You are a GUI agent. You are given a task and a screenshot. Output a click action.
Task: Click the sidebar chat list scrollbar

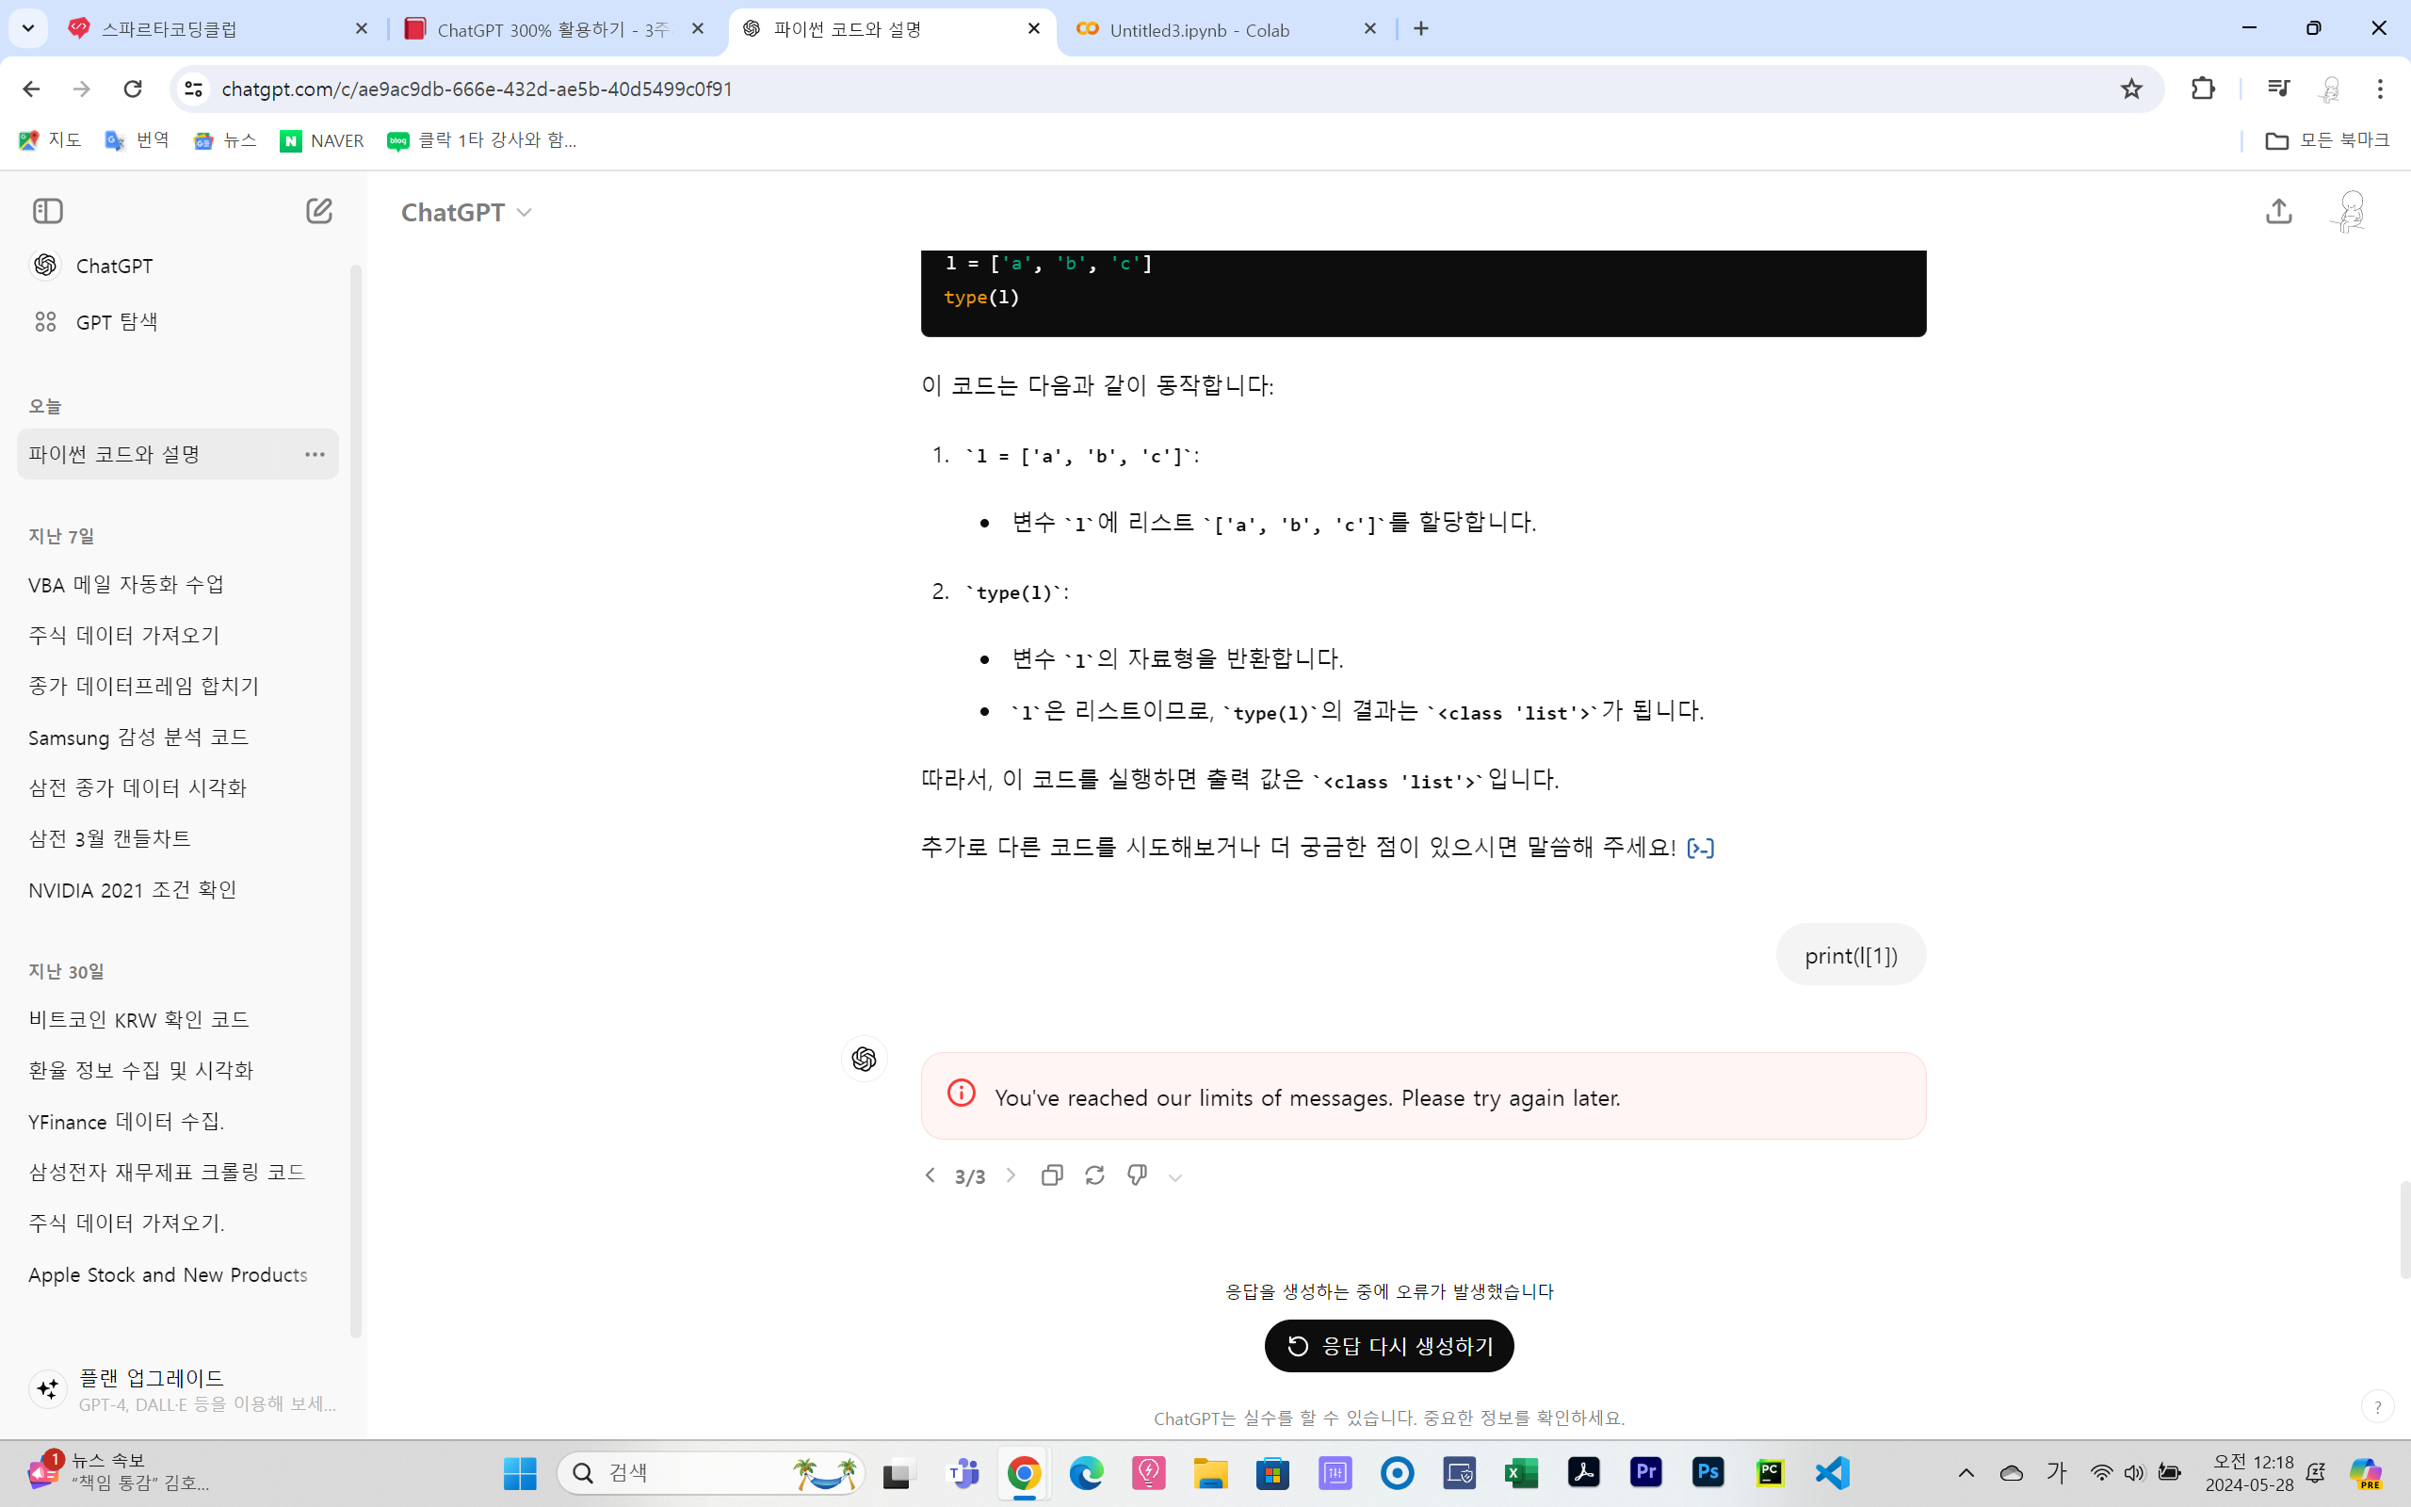[356, 802]
